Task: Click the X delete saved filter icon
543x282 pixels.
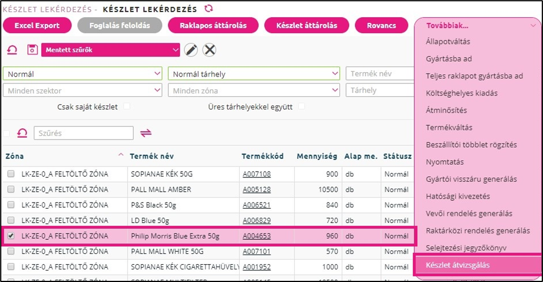Action: click(x=209, y=50)
